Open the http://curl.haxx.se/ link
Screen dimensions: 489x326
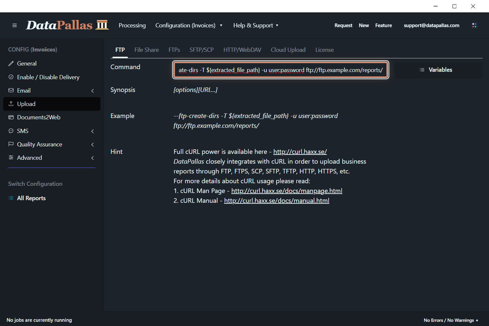coord(300,152)
